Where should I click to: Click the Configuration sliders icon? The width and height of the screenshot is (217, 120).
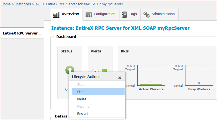point(88,15)
